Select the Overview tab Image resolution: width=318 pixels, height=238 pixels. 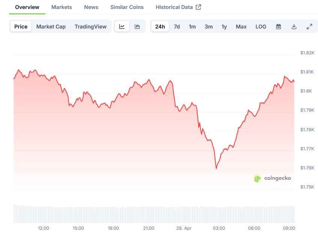coord(27,7)
